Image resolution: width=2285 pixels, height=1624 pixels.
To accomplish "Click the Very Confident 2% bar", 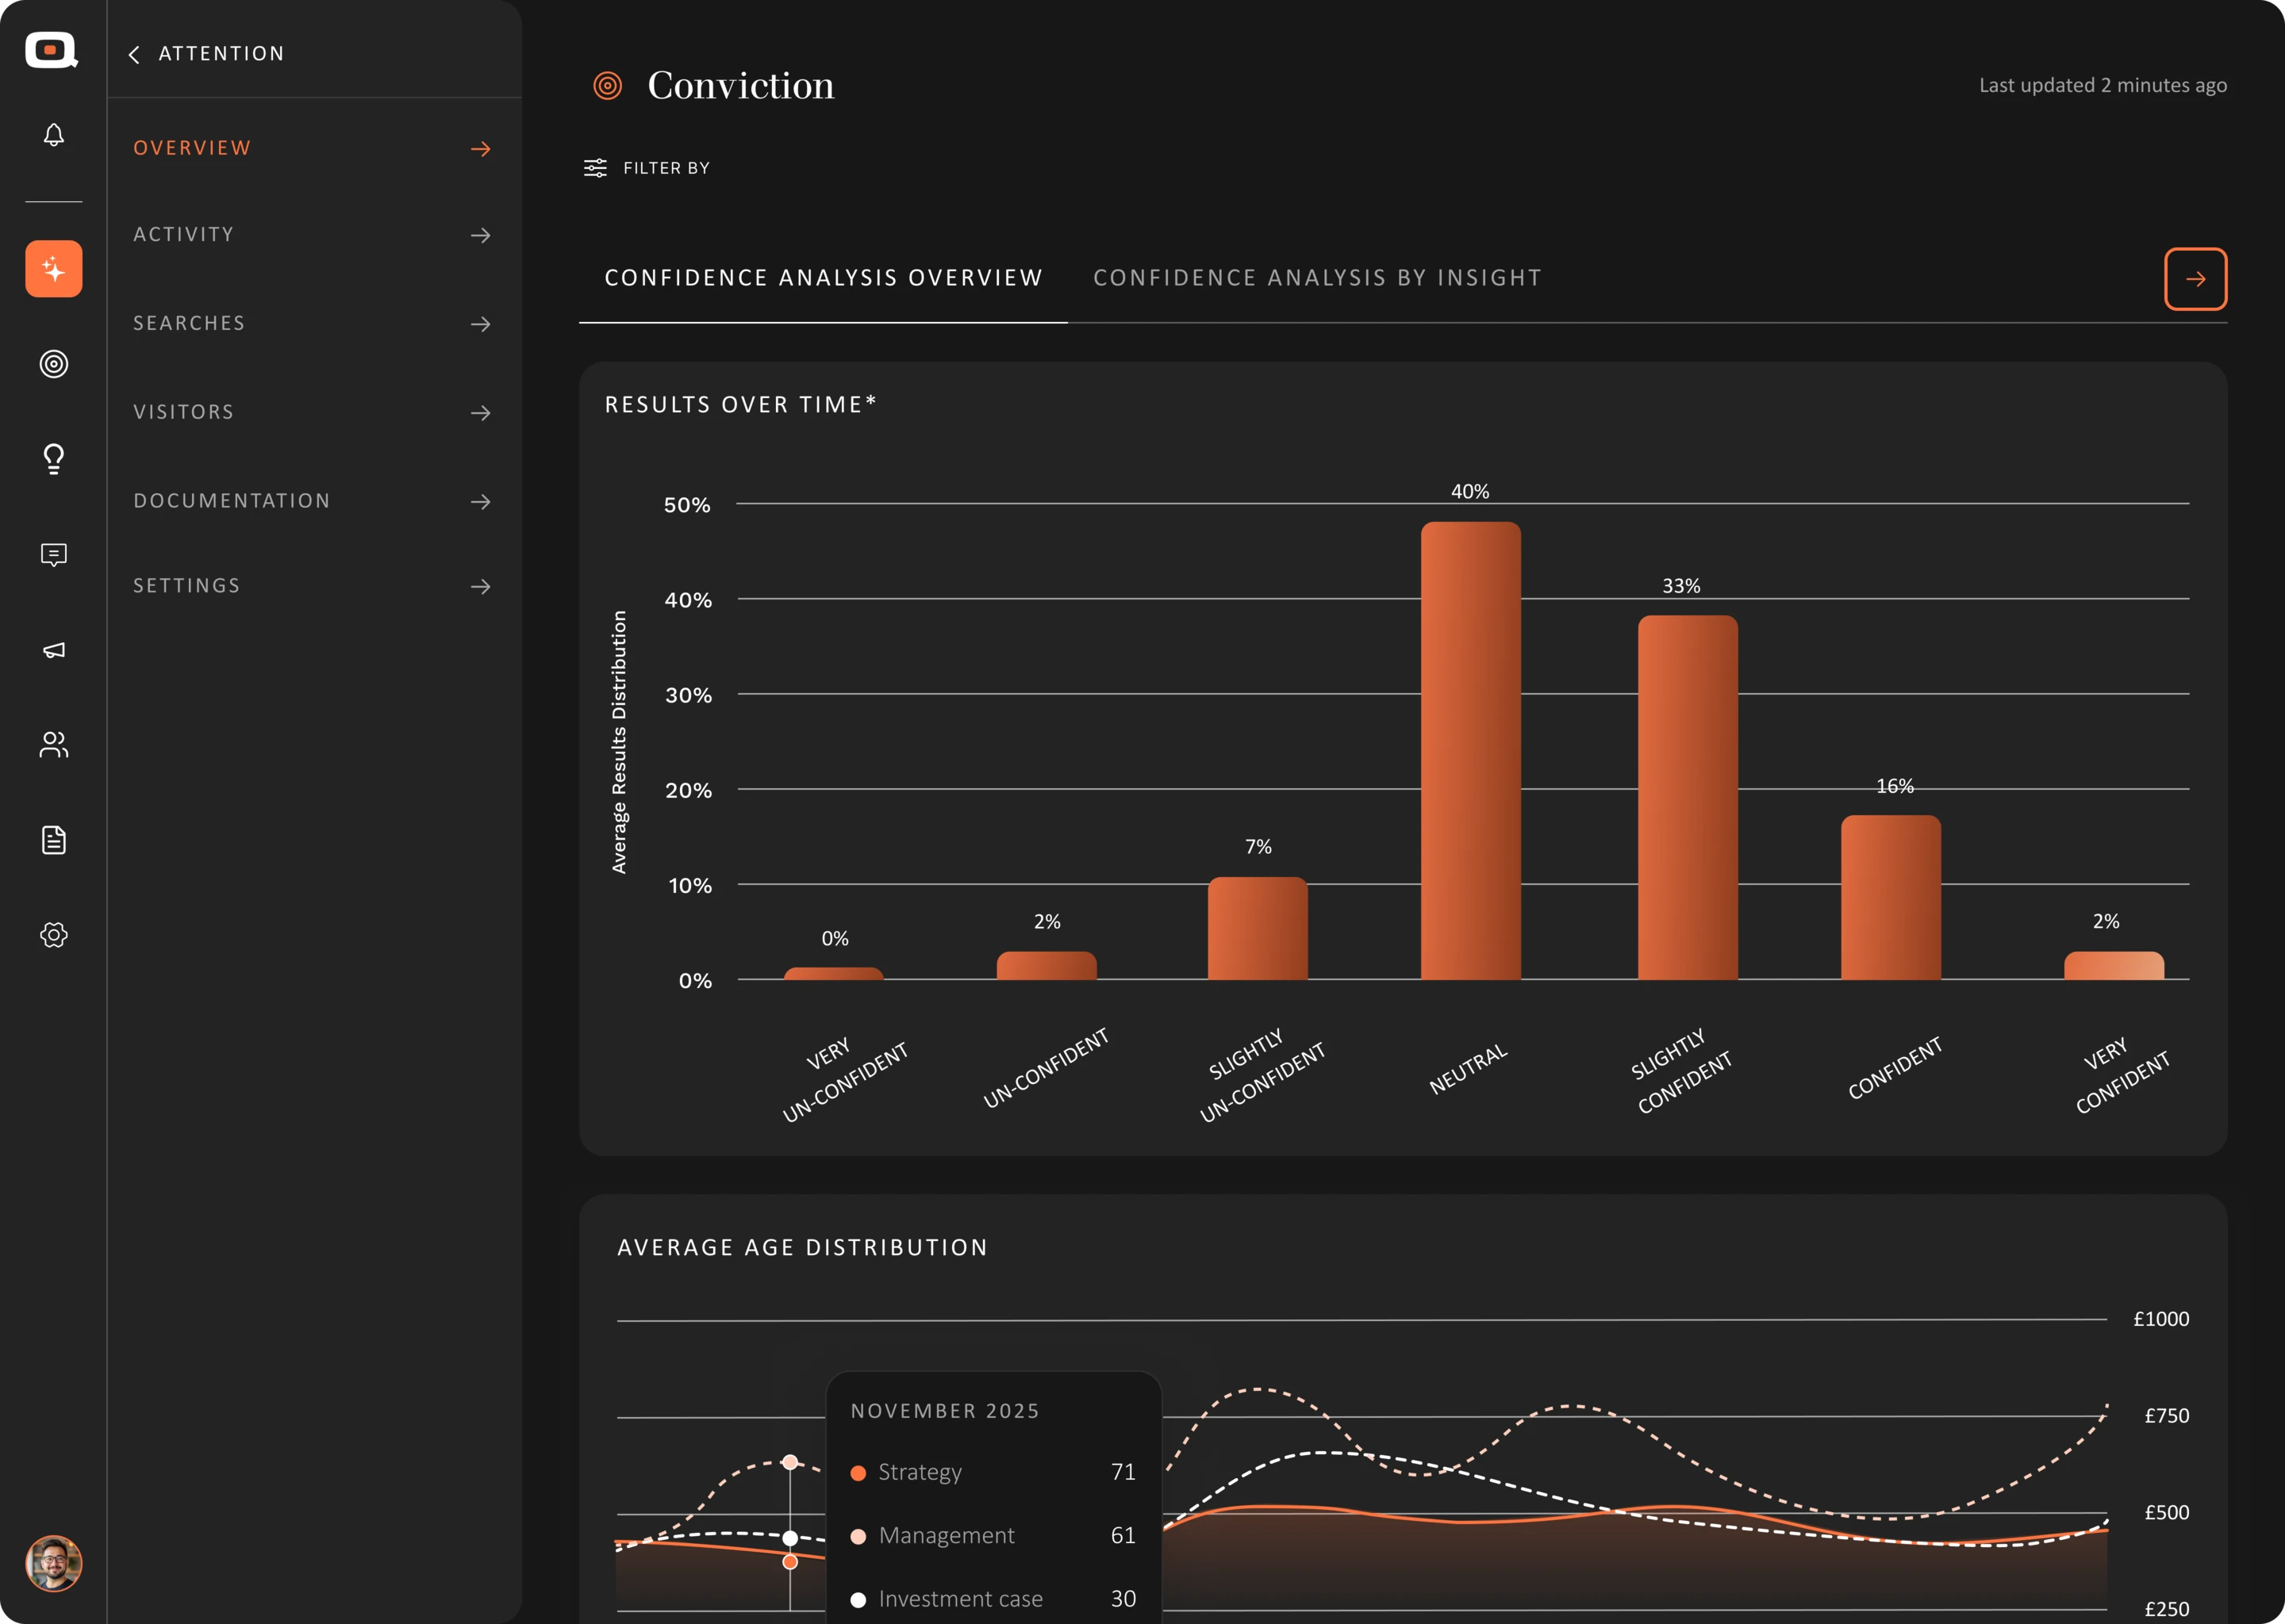I will (2114, 965).
